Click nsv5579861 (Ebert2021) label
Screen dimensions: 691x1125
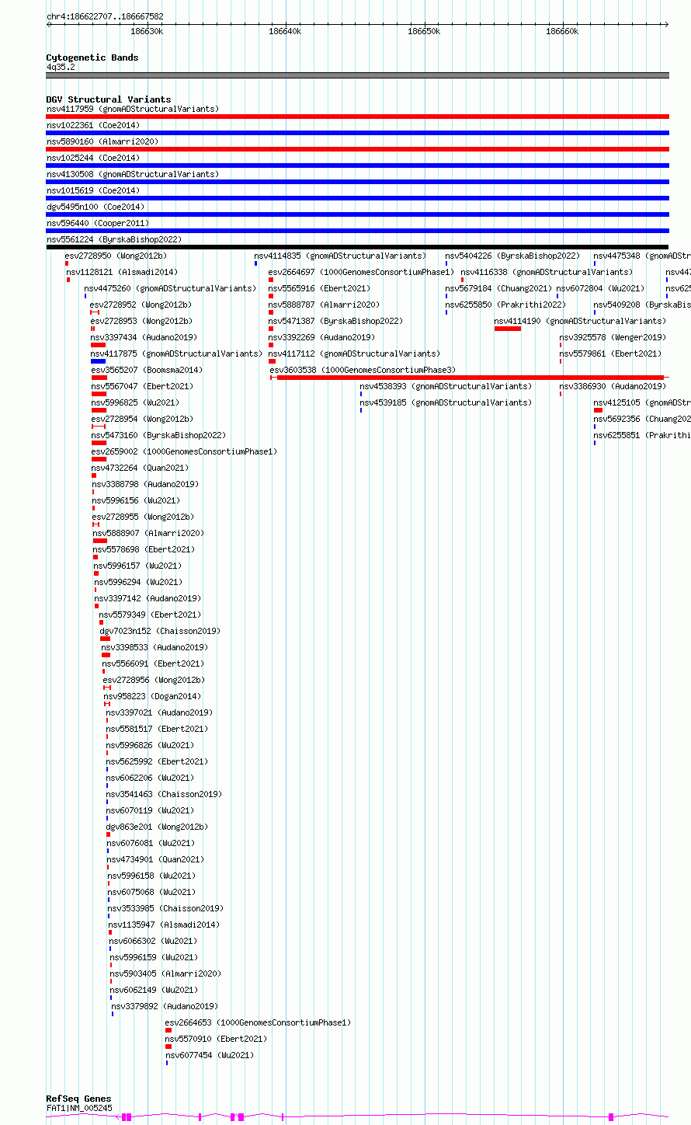coord(610,354)
